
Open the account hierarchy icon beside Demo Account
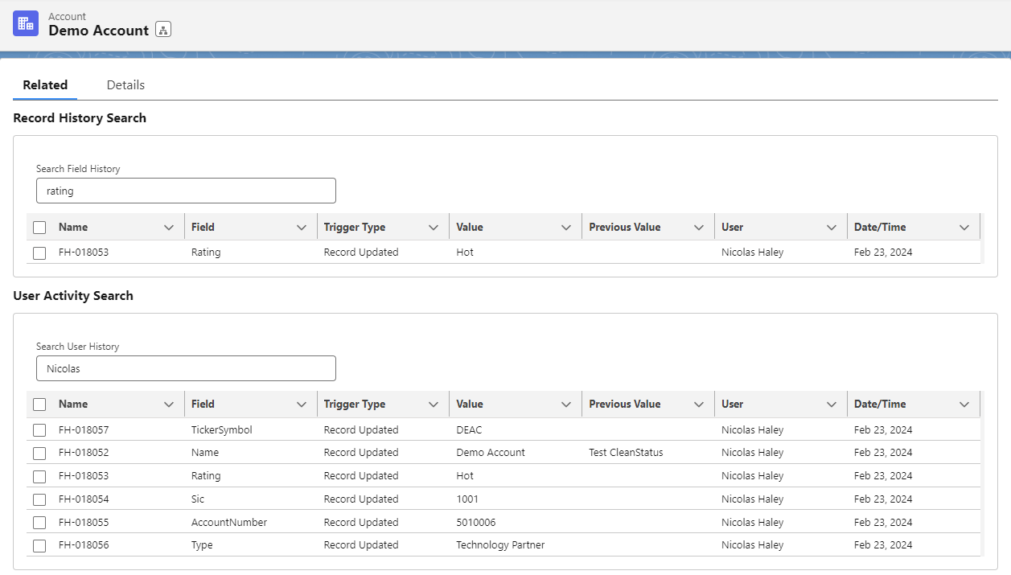[163, 30]
